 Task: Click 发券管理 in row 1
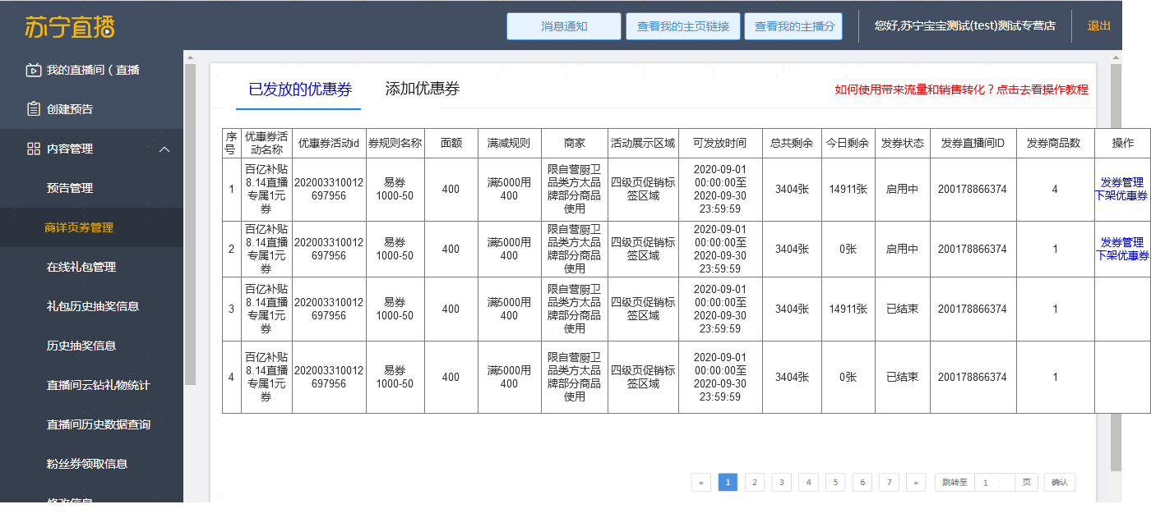pos(1122,182)
